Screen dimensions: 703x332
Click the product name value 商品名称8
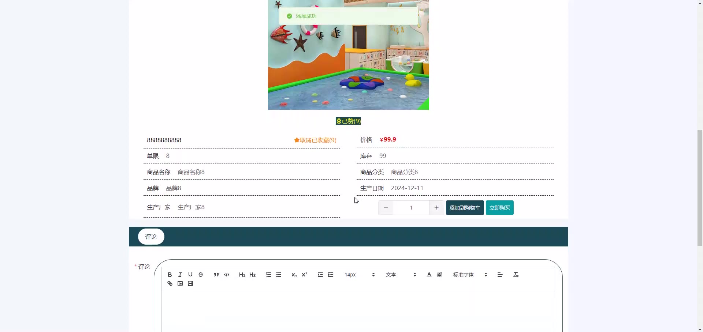point(191,172)
